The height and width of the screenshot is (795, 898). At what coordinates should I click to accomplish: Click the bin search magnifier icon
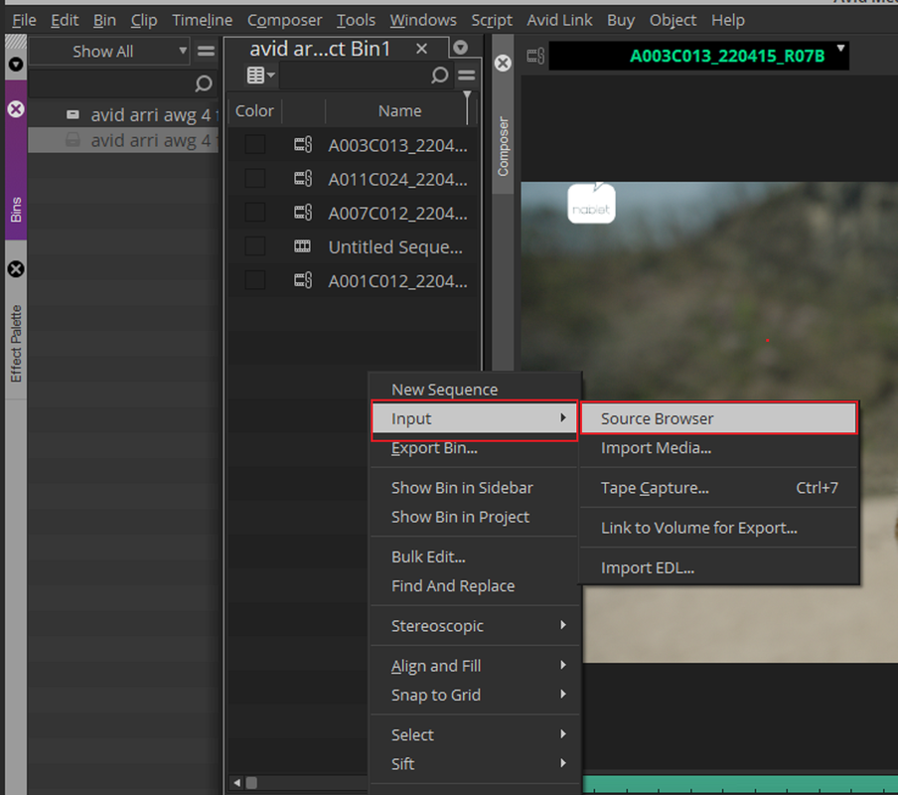click(439, 76)
